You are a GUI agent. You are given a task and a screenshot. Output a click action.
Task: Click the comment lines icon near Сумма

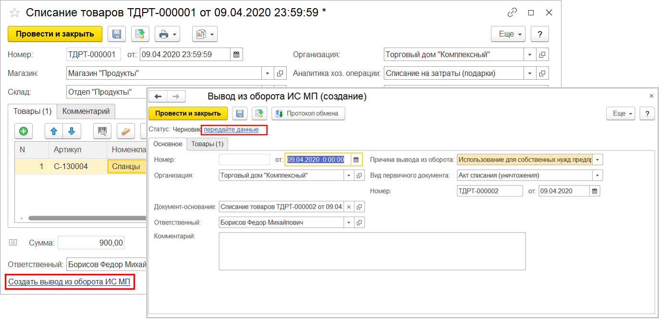tap(13, 243)
